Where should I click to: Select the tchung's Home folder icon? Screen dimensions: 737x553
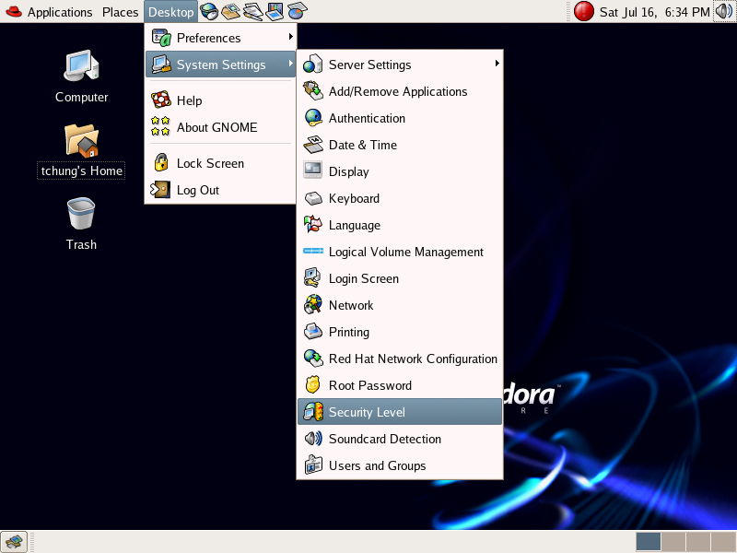coord(81,151)
